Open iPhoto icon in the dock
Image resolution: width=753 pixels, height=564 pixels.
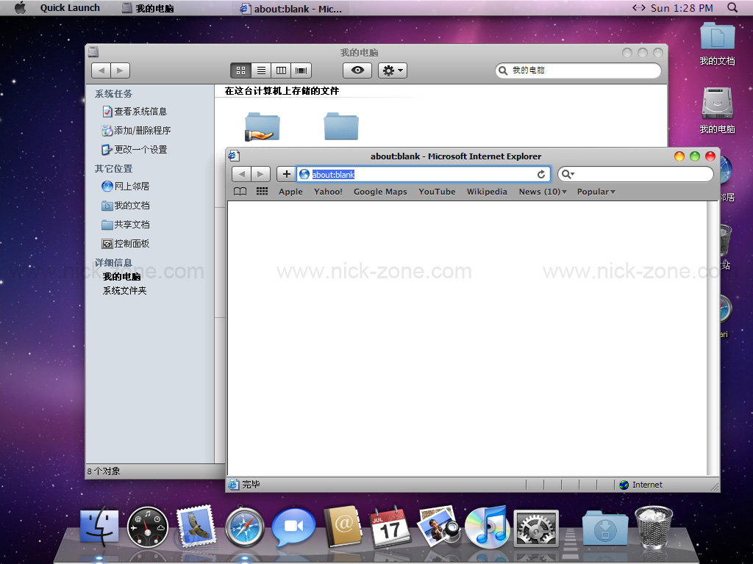440,526
